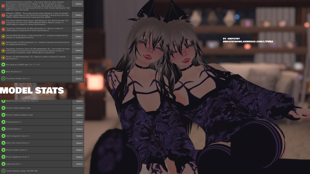The width and height of the screenshot is (310, 174).
Task: Click the yellow icon beside Material Slots
Action: tap(3, 43)
